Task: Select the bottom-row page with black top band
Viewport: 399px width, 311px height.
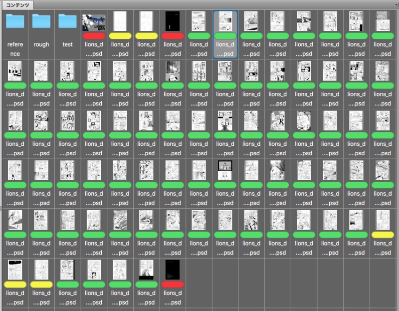Action: [15, 270]
